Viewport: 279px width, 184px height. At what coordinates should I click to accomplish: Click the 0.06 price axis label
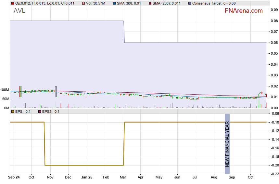coord(274,43)
